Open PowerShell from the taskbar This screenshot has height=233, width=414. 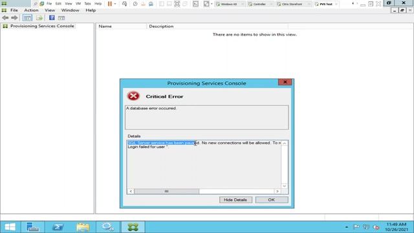58,227
